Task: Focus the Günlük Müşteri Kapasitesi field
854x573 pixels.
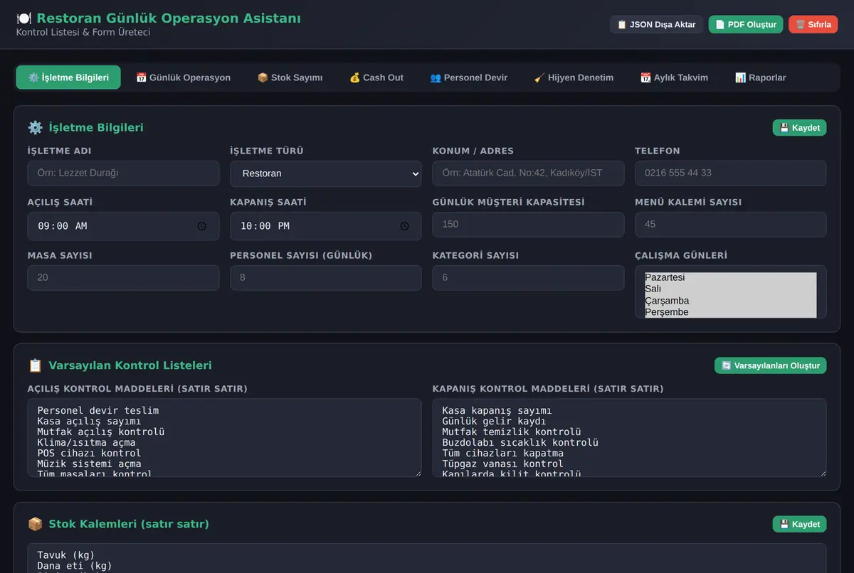Action: [x=528, y=225]
